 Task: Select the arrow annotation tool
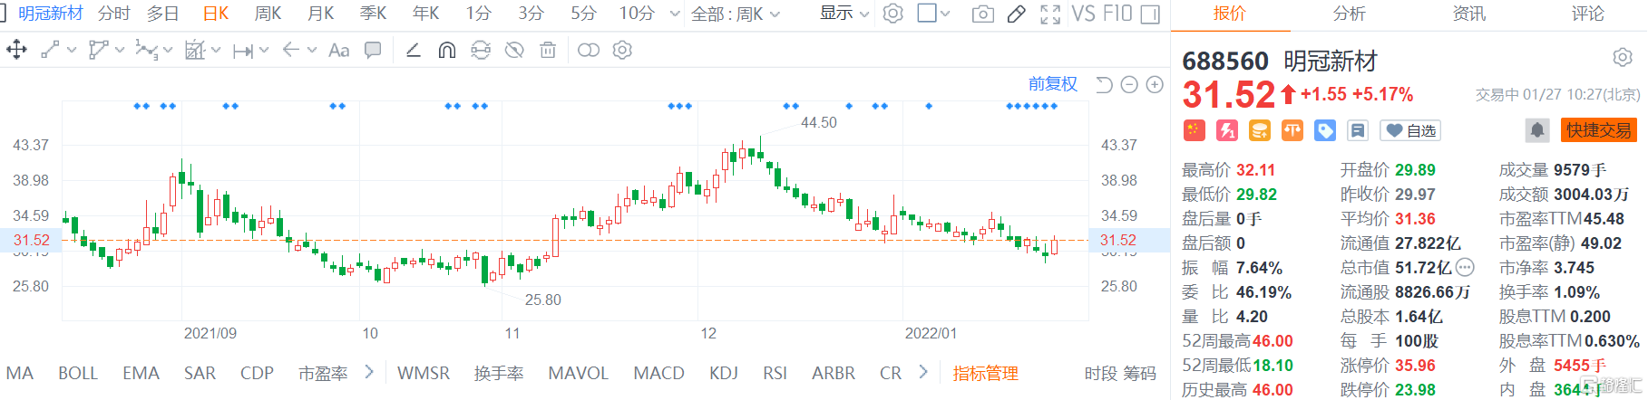pyautogui.click(x=291, y=50)
